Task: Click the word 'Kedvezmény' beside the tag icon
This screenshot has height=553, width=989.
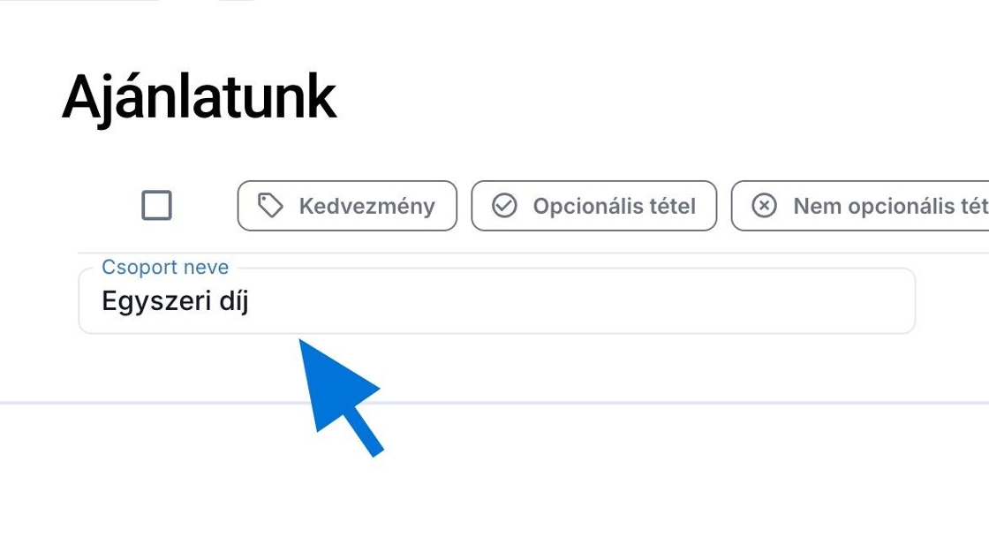Action: point(366,206)
